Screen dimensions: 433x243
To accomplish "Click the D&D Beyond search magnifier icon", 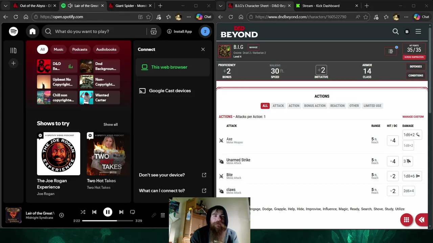I will (x=395, y=31).
